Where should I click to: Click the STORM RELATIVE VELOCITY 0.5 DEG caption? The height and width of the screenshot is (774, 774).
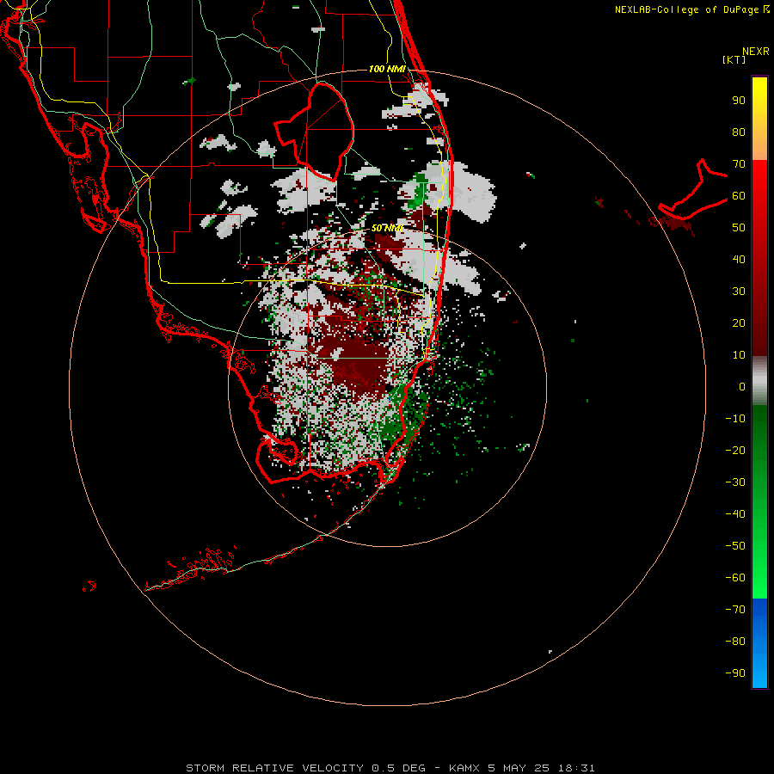pyautogui.click(x=305, y=768)
